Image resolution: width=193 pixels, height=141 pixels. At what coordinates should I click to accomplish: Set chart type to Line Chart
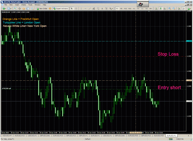pyautogui.click(x=165, y=9)
